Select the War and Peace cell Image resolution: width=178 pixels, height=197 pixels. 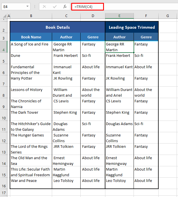tap(31, 183)
